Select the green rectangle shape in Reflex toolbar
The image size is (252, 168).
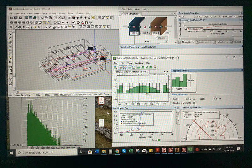coord(139,67)
